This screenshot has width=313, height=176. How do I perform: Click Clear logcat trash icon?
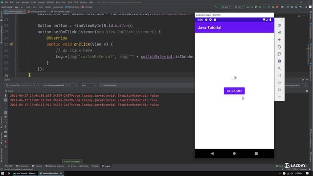[5, 96]
